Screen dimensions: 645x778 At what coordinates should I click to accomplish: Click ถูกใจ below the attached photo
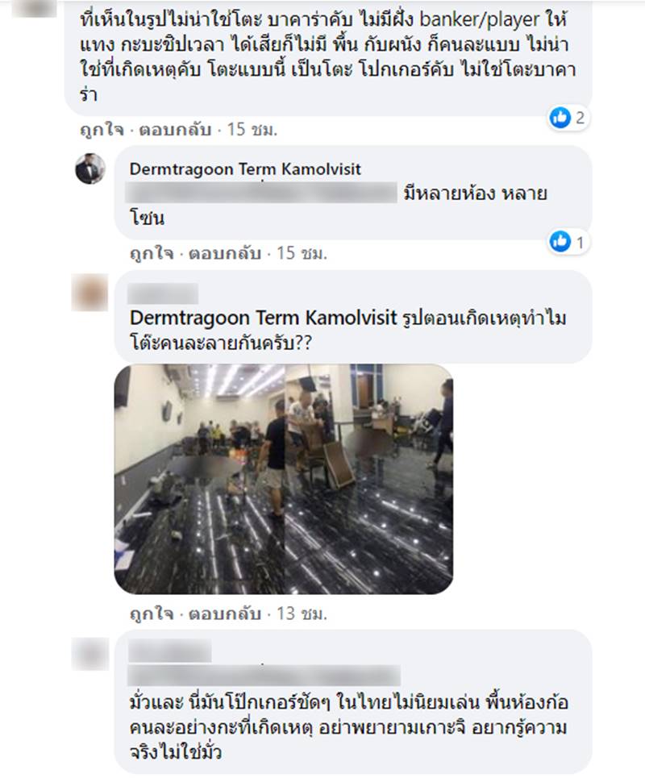(152, 614)
